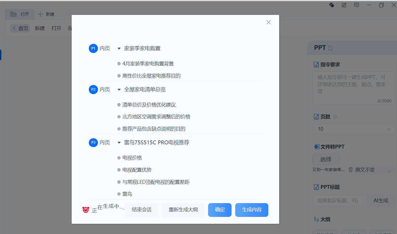
Task: Close the outline dialog with the X icon
Action: pyautogui.click(x=268, y=22)
